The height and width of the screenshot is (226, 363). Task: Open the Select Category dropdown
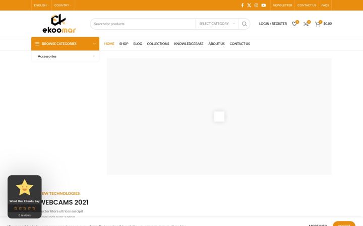(217, 24)
